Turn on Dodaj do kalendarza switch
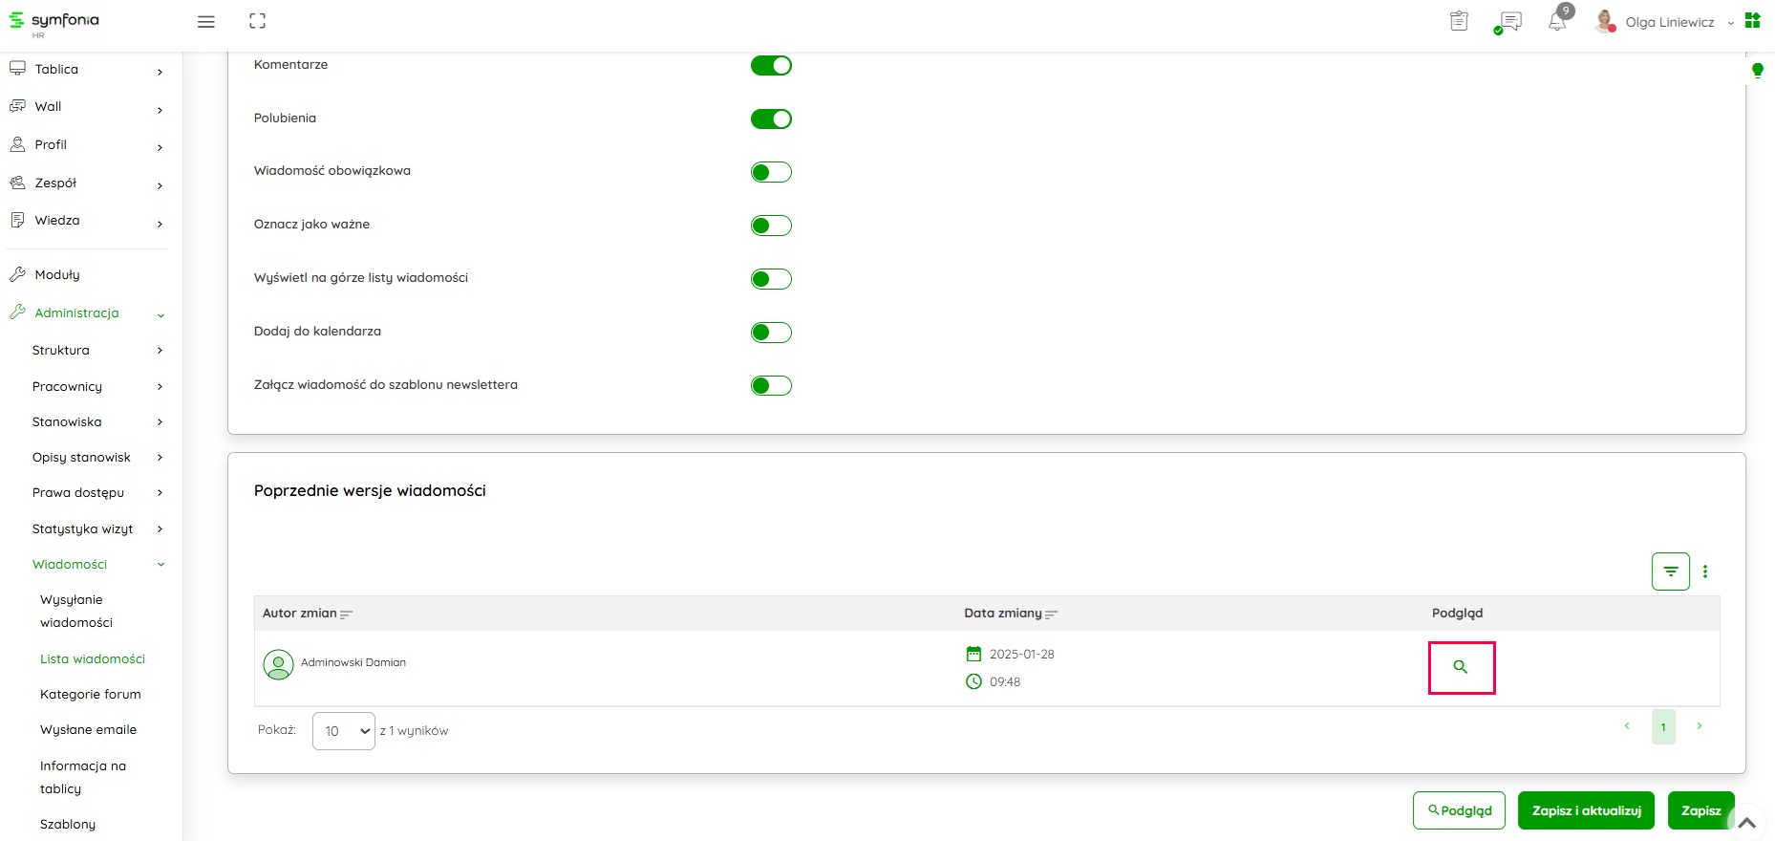1775x841 pixels. (771, 333)
